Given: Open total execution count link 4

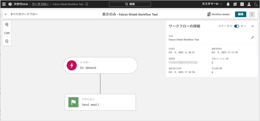Looking at the screenshot, I should coord(212,72).
